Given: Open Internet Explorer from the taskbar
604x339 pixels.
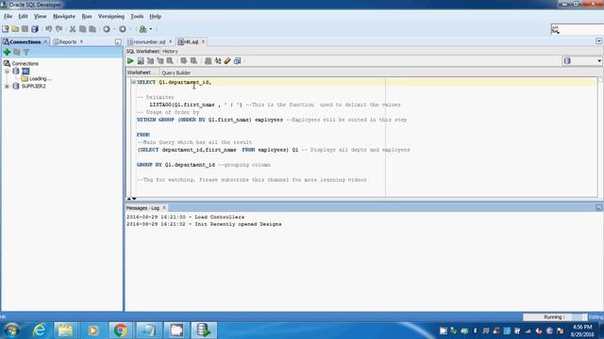Looking at the screenshot, I should coord(39,331).
